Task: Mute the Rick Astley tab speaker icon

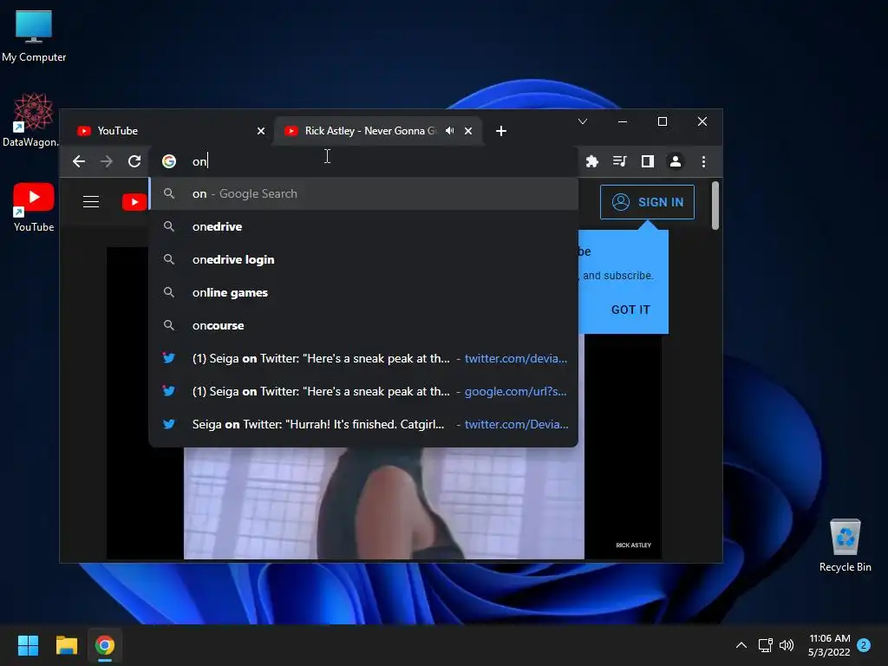Action: click(450, 131)
